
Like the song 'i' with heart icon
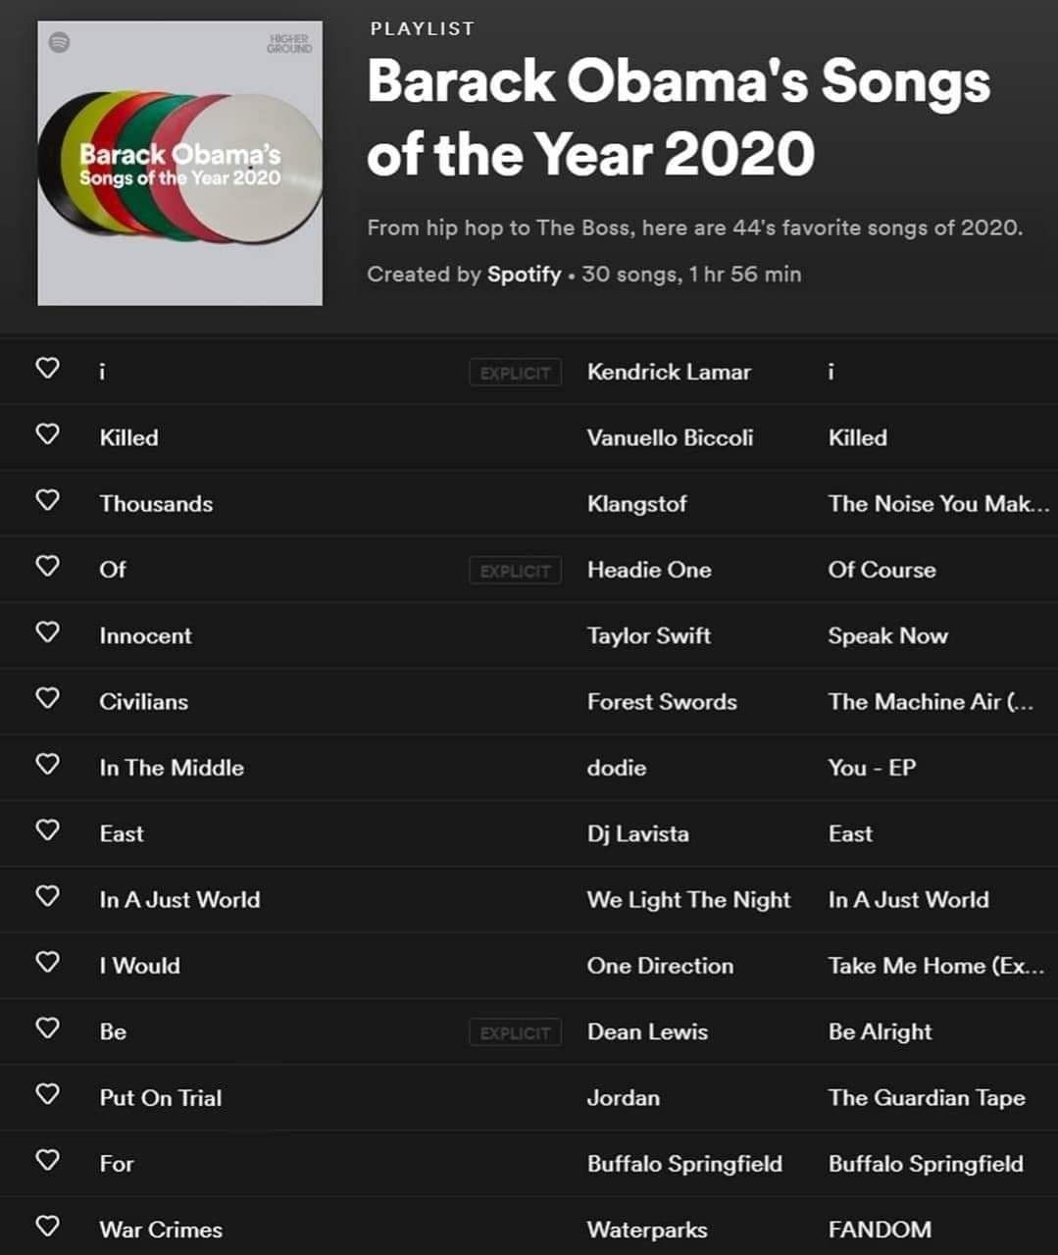click(47, 368)
